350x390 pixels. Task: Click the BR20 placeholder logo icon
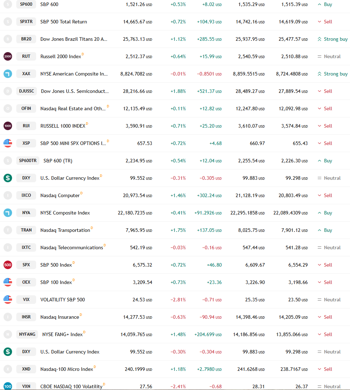[8, 39]
